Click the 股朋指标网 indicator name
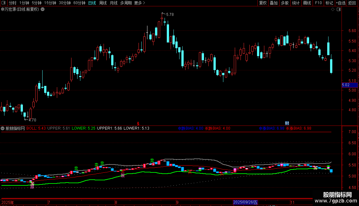Screen dimensions: 359x206 15,128
